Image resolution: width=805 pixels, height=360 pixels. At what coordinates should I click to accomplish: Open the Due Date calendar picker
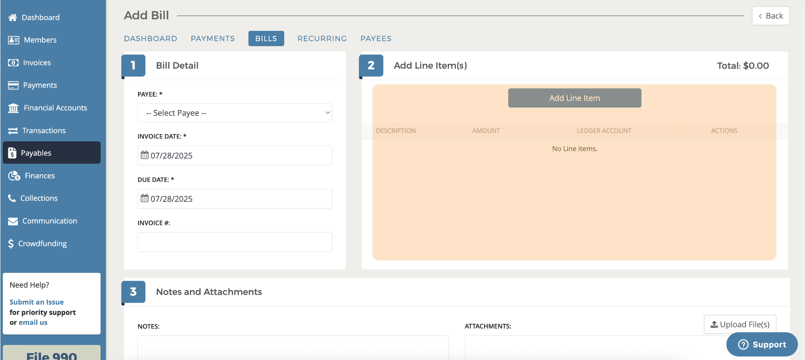point(145,199)
